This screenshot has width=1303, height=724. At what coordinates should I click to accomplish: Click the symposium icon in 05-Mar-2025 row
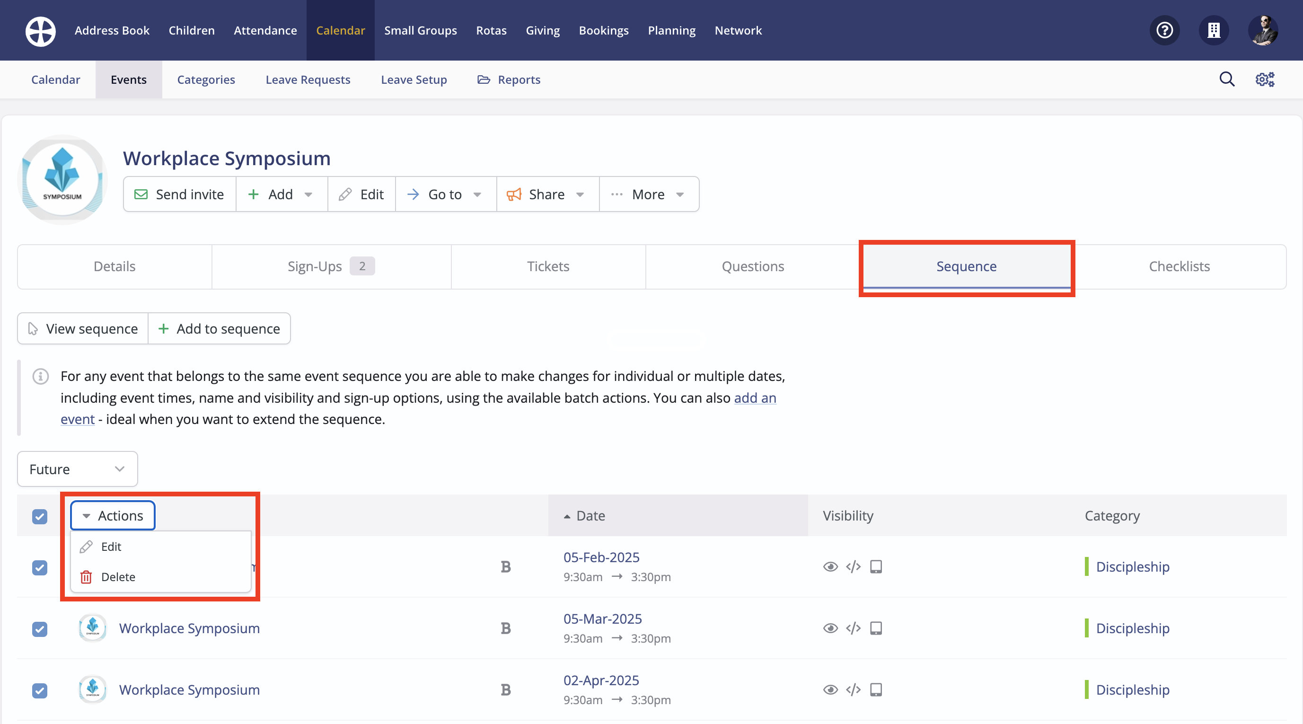point(93,628)
